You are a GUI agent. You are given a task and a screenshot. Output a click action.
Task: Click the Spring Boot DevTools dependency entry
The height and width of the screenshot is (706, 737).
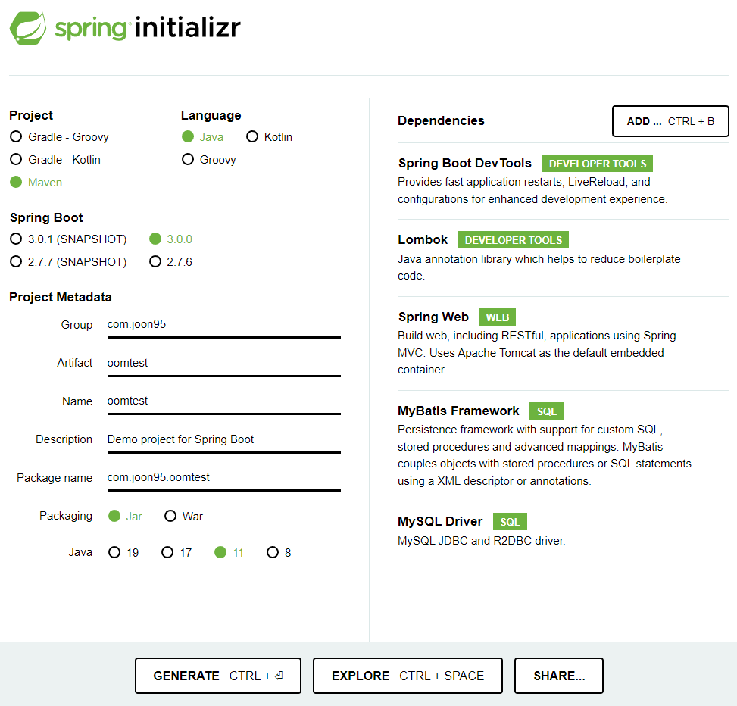563,181
